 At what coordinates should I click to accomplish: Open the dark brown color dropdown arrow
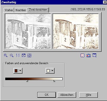click(x=20, y=71)
